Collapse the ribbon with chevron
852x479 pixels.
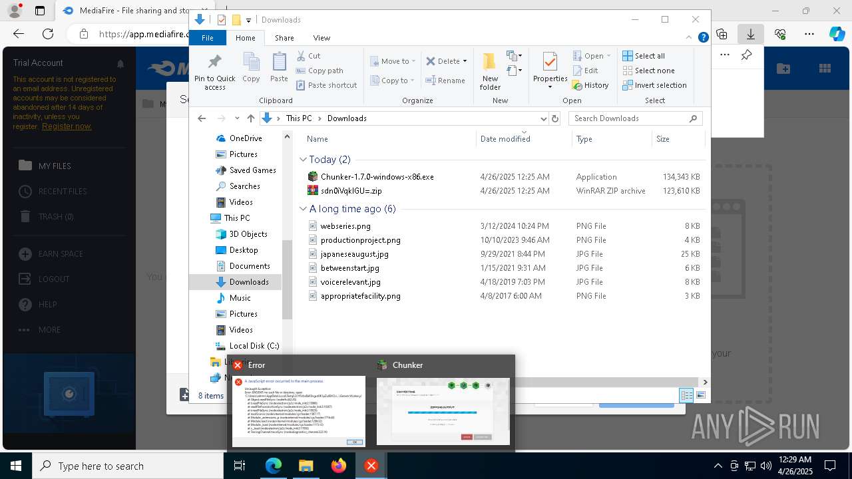[690, 38]
